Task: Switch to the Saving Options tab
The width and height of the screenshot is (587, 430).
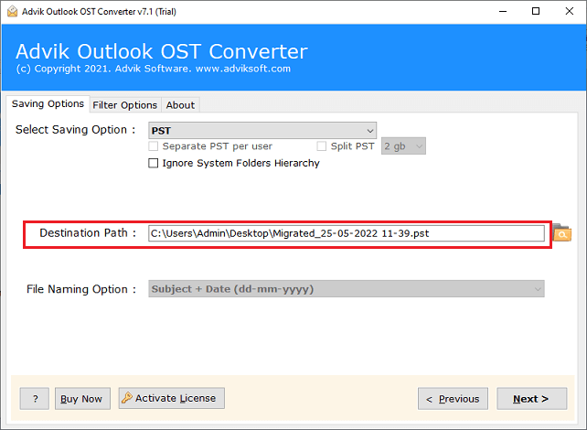Action: pyautogui.click(x=48, y=103)
